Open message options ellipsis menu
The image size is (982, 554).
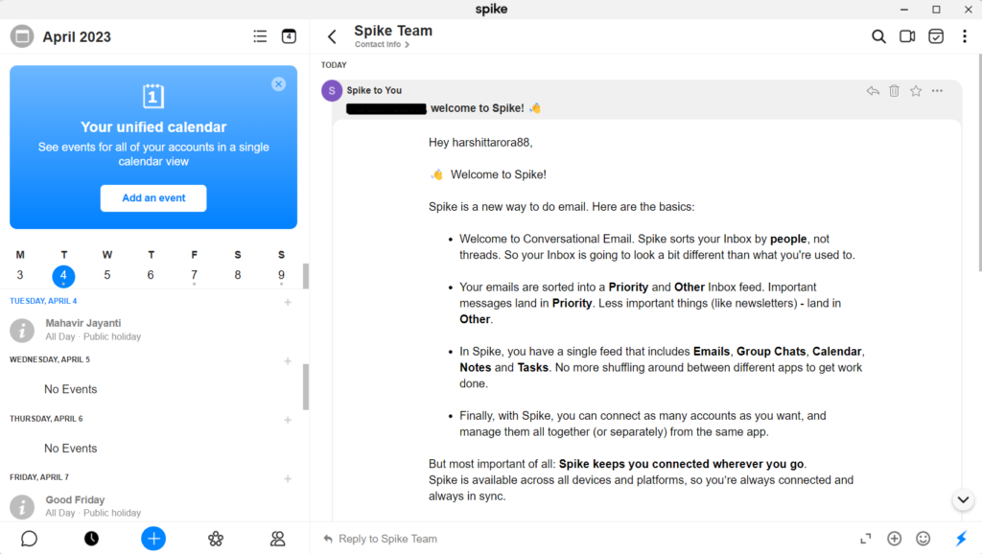(937, 91)
